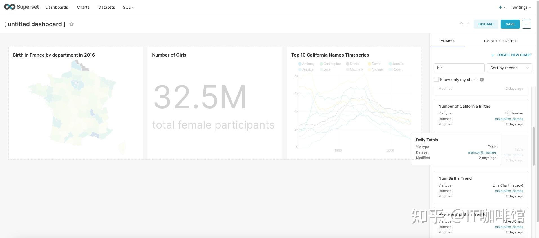
Task: Click the plus icon beside Create New Chart
Action: coord(493,55)
